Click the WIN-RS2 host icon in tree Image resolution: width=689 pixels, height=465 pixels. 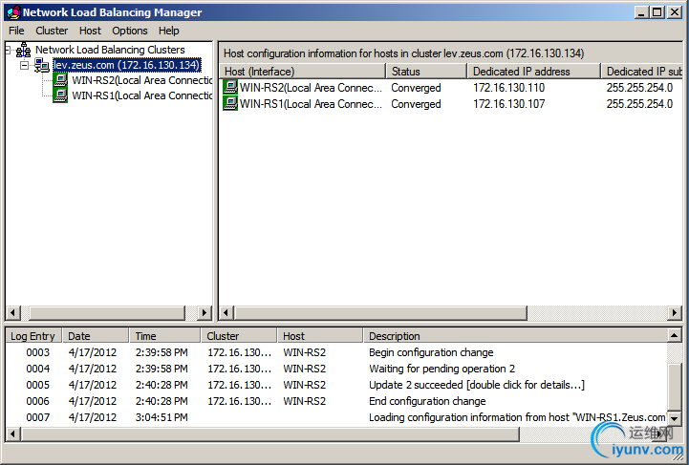[x=60, y=80]
